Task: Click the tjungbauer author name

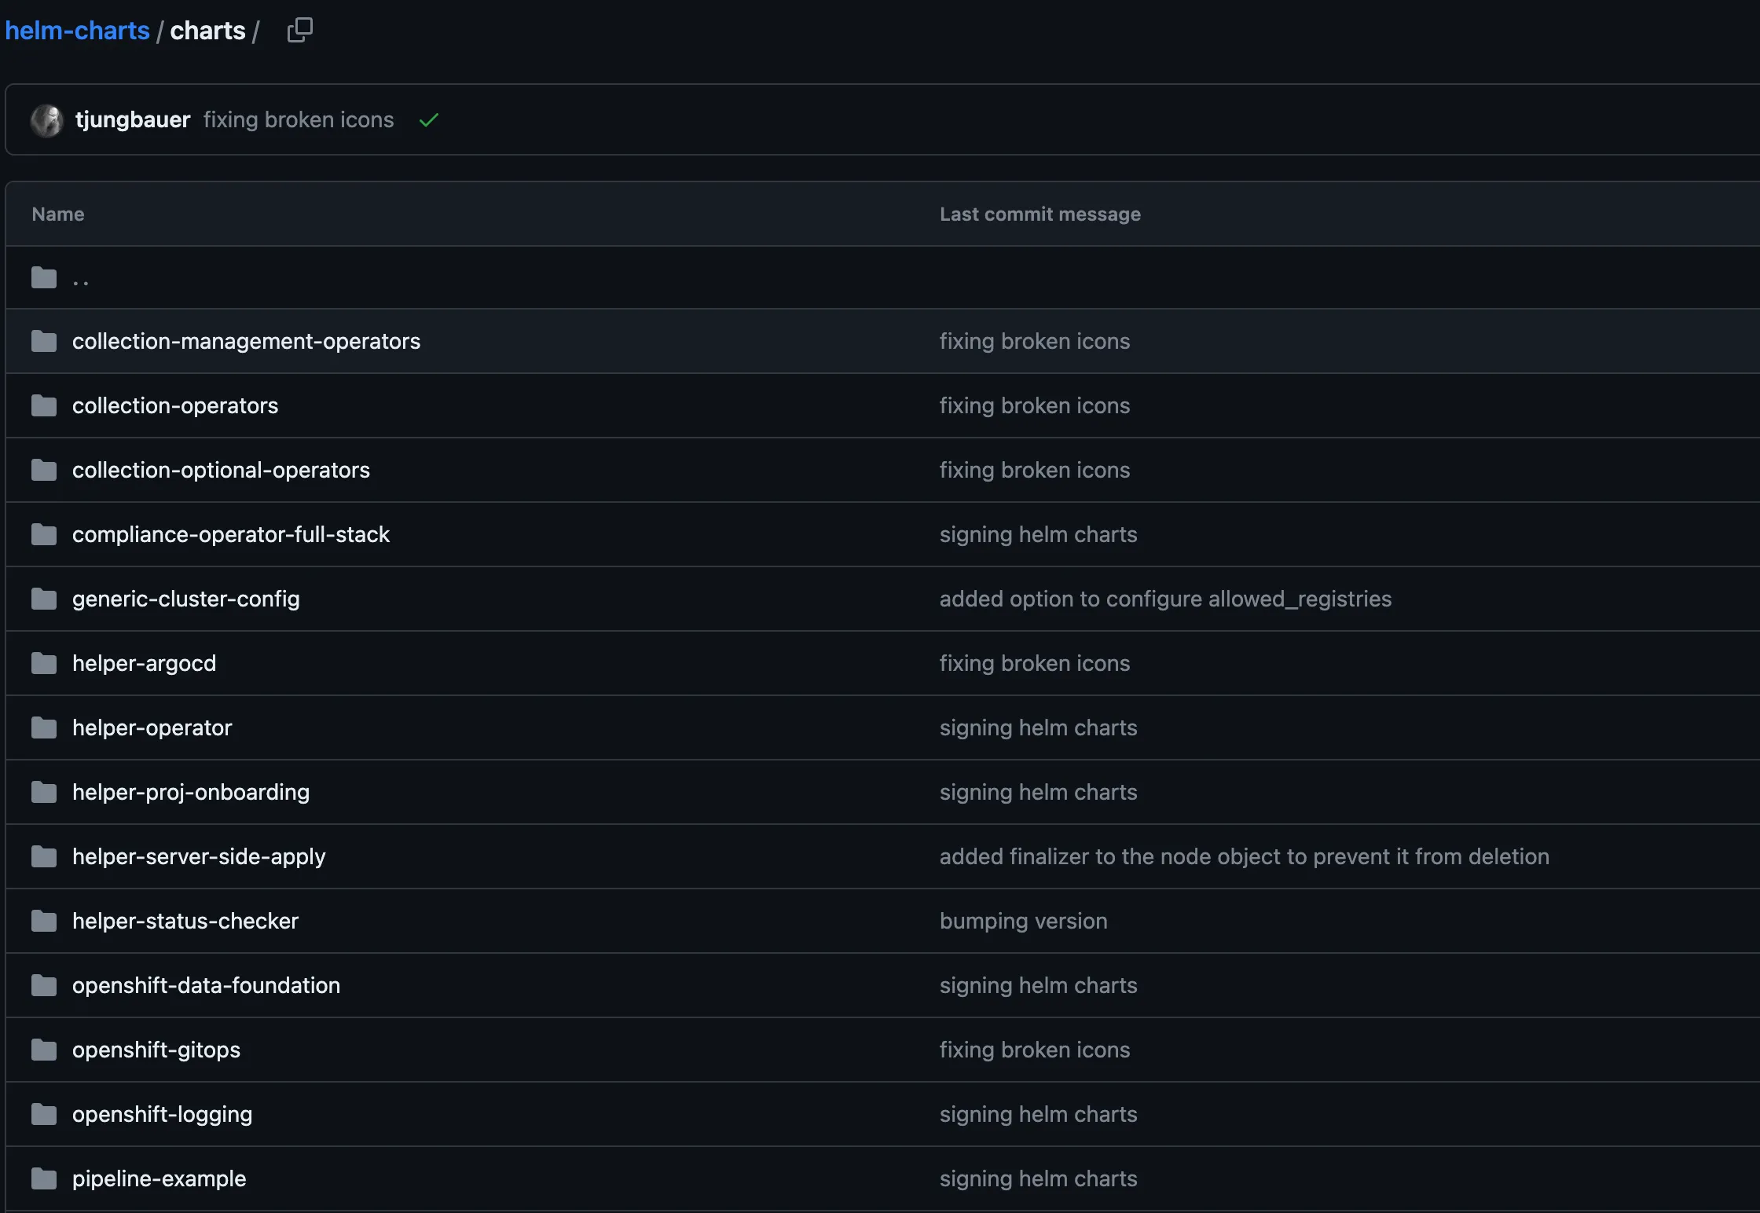Action: pos(132,119)
